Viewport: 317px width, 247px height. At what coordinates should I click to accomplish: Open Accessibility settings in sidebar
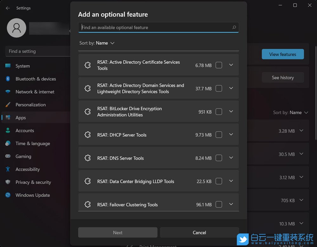point(28,169)
